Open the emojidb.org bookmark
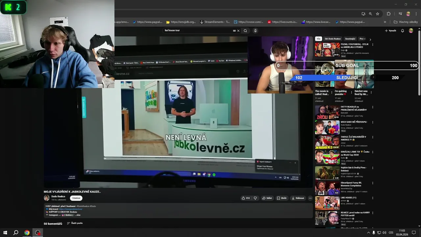The height and width of the screenshot is (237, 421). tap(181, 22)
